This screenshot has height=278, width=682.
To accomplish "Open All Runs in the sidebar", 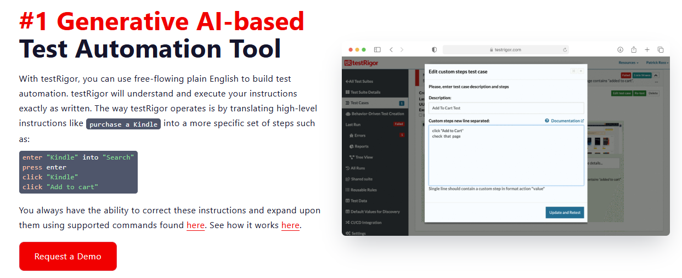I will point(357,168).
